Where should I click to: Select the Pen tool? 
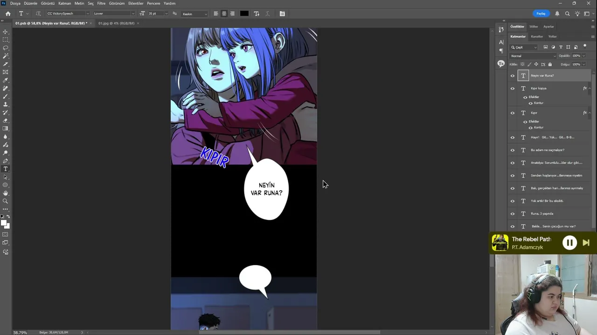coord(6,161)
